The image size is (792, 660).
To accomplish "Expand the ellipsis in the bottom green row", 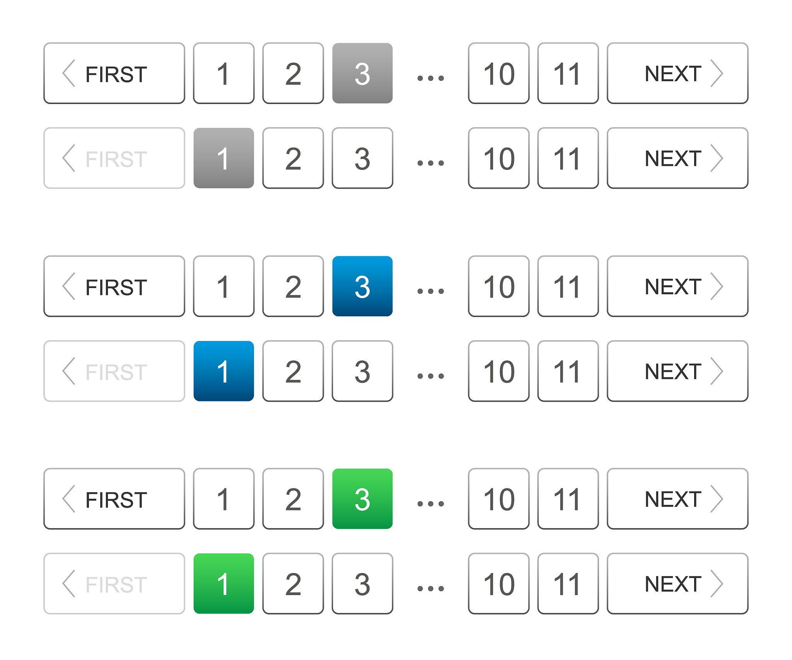I will click(430, 588).
